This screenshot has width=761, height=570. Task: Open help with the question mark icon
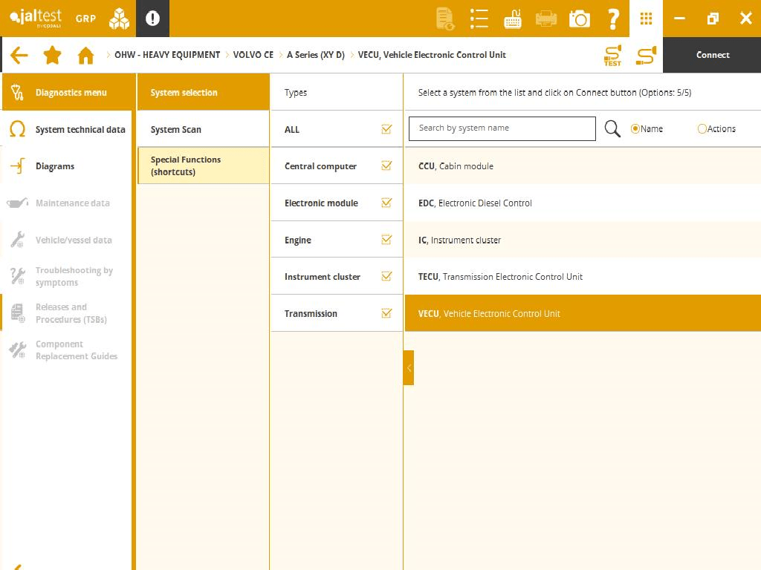coord(613,19)
